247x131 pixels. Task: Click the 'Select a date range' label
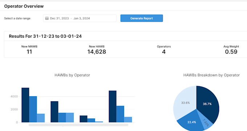17,18
